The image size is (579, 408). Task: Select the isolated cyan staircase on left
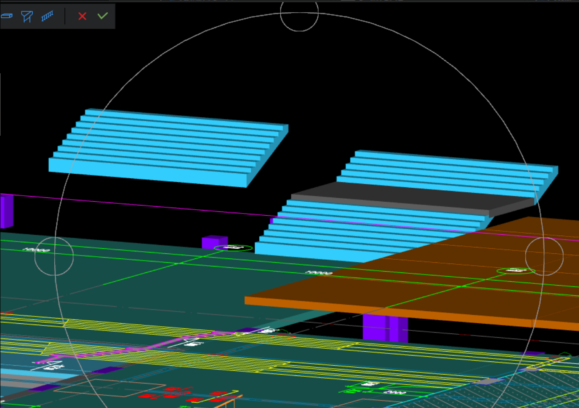pyautogui.click(x=168, y=148)
